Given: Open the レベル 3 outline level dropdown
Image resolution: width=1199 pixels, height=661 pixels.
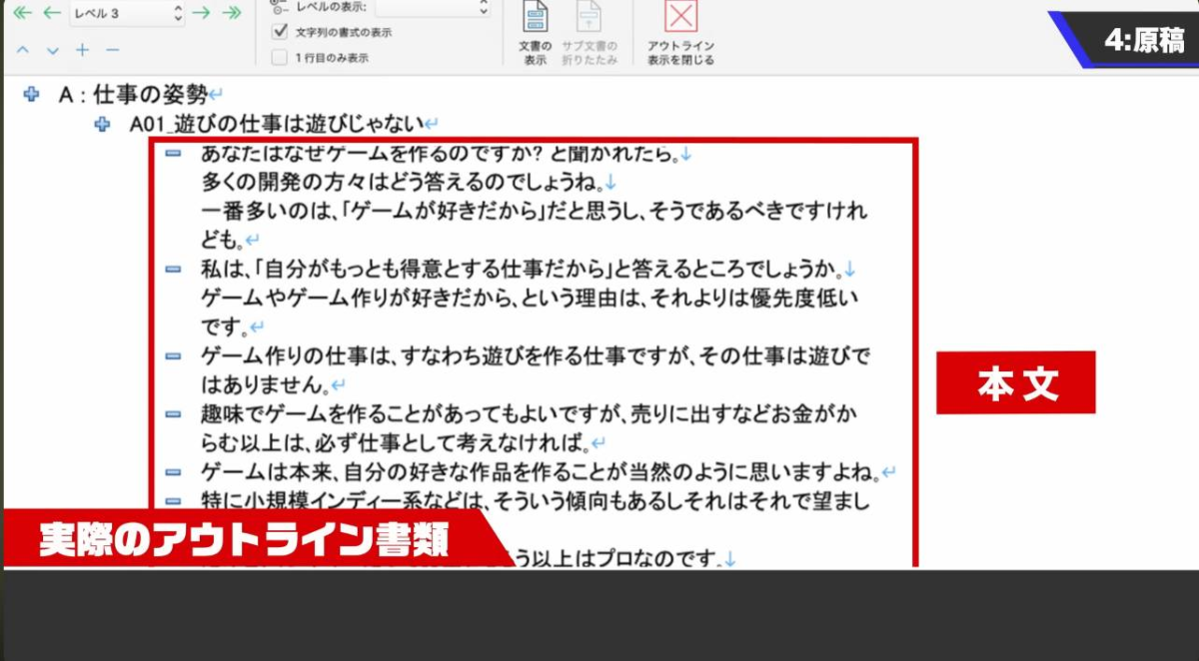Looking at the screenshot, I should [x=127, y=13].
